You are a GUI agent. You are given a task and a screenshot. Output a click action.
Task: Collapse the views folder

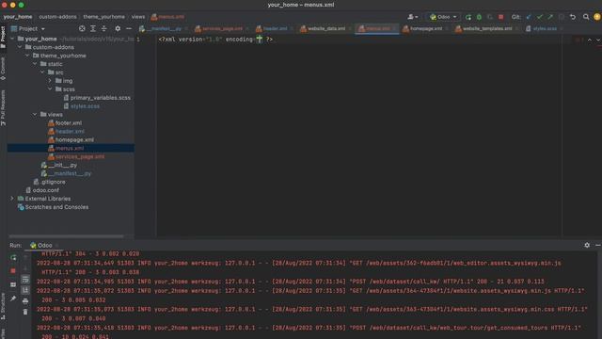point(35,115)
